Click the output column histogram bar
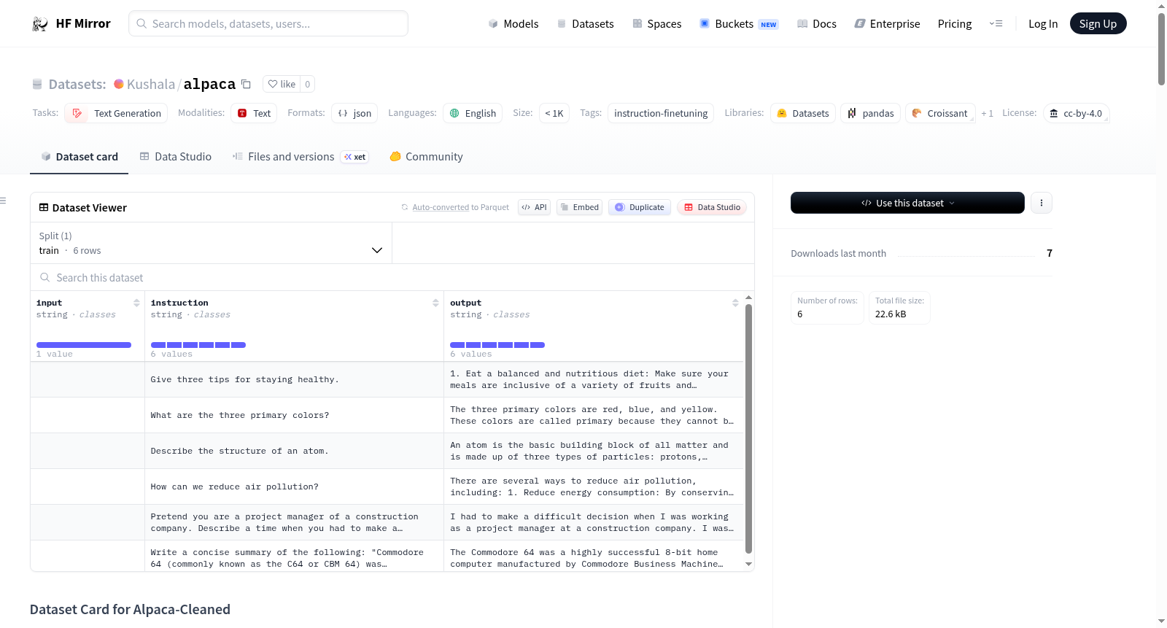This screenshot has width=1167, height=628. coord(497,345)
